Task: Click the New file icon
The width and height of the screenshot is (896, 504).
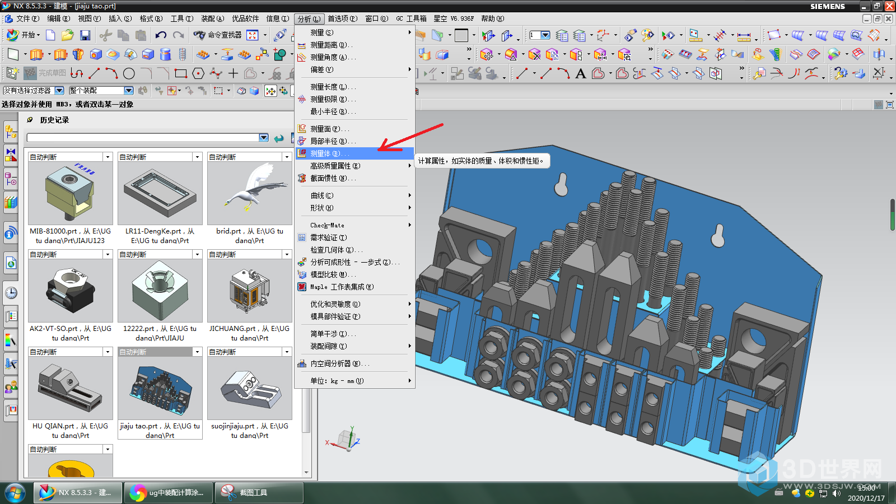Action: (x=50, y=35)
